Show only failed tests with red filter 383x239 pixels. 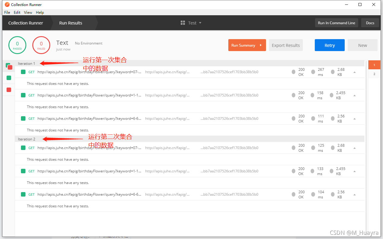(x=9, y=90)
